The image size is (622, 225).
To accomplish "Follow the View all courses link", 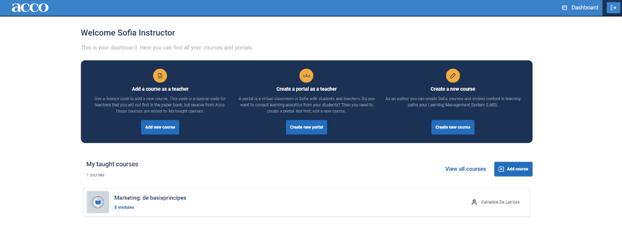I will coord(465,169).
